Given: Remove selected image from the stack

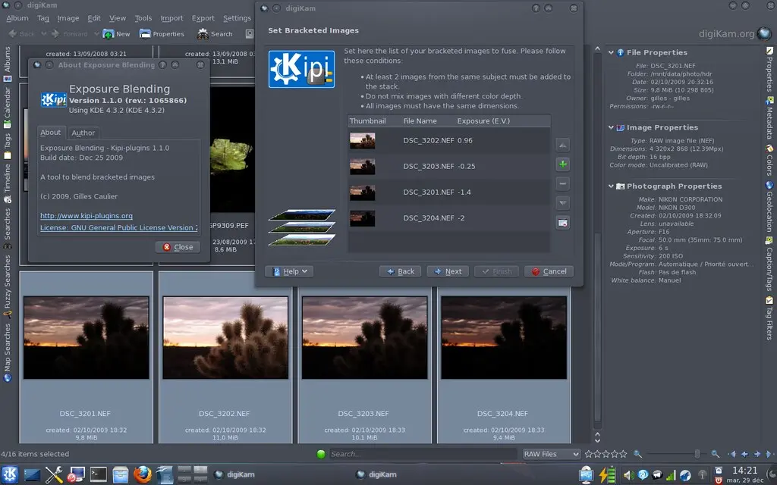Looking at the screenshot, I should (562, 183).
